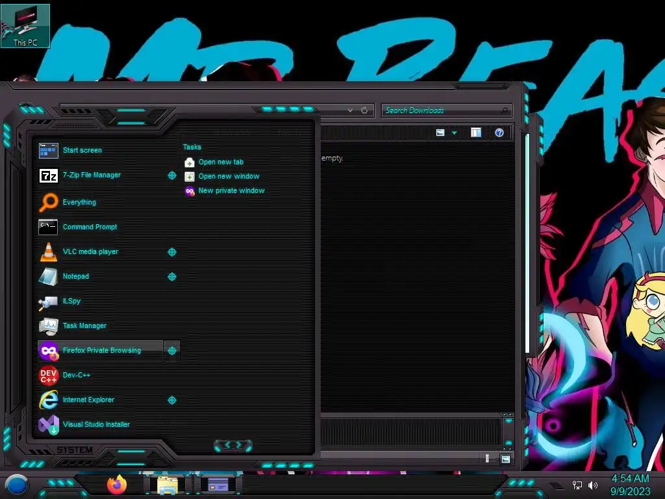Click New private window task link

click(x=232, y=191)
